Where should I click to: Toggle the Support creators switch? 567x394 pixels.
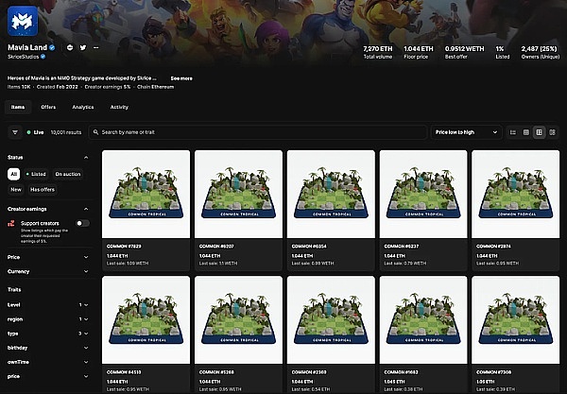coord(83,224)
